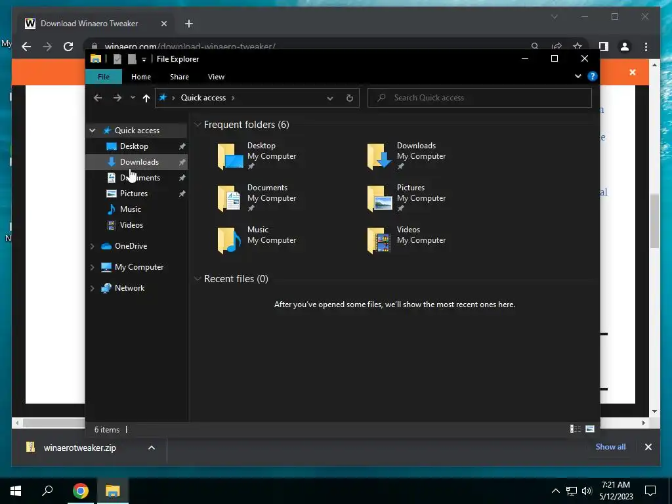Toggle Chrome's side panel button
The image size is (672, 504).
coord(604,47)
